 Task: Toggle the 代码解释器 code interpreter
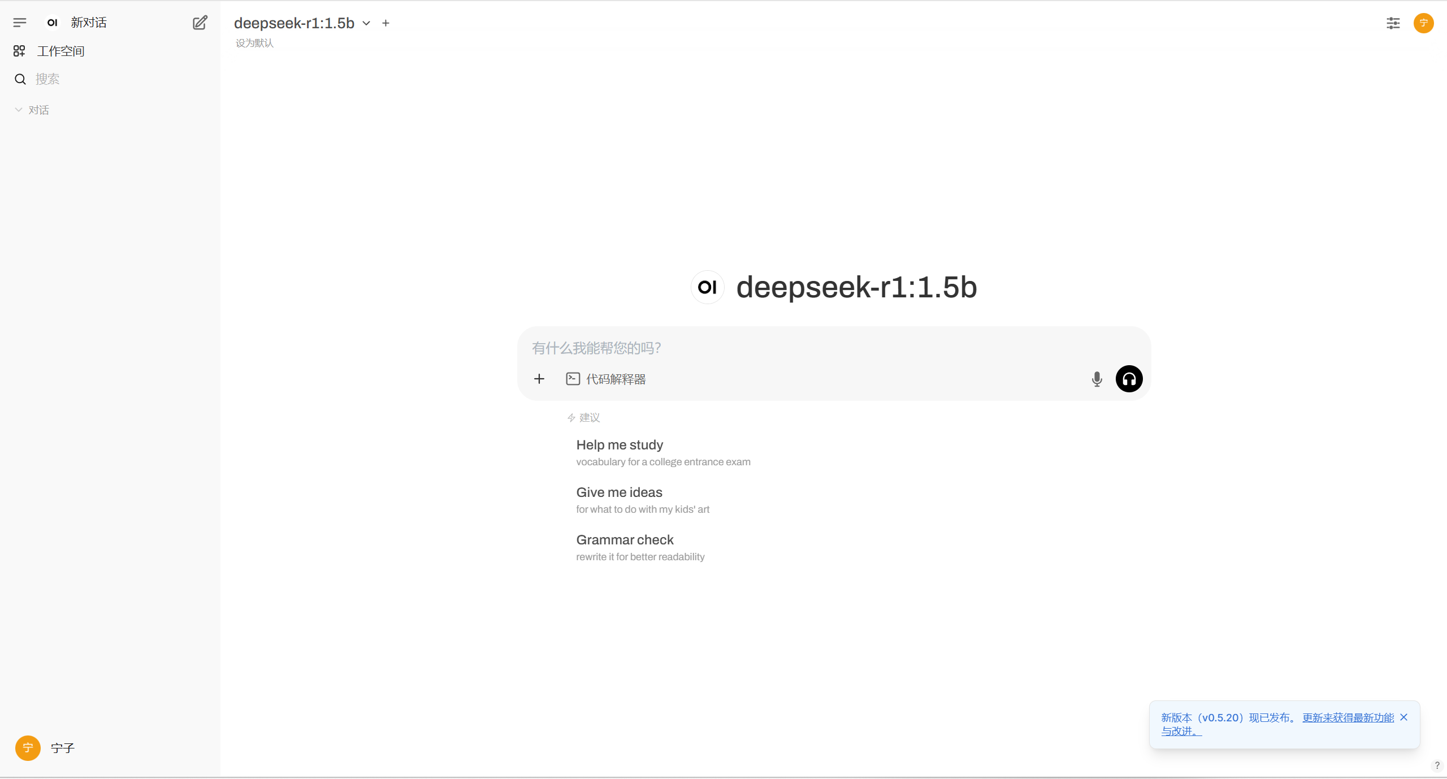[x=606, y=379]
